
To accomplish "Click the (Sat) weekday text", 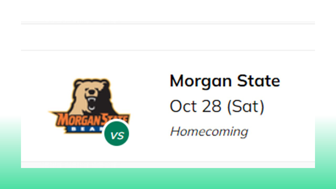I will (x=246, y=107).
